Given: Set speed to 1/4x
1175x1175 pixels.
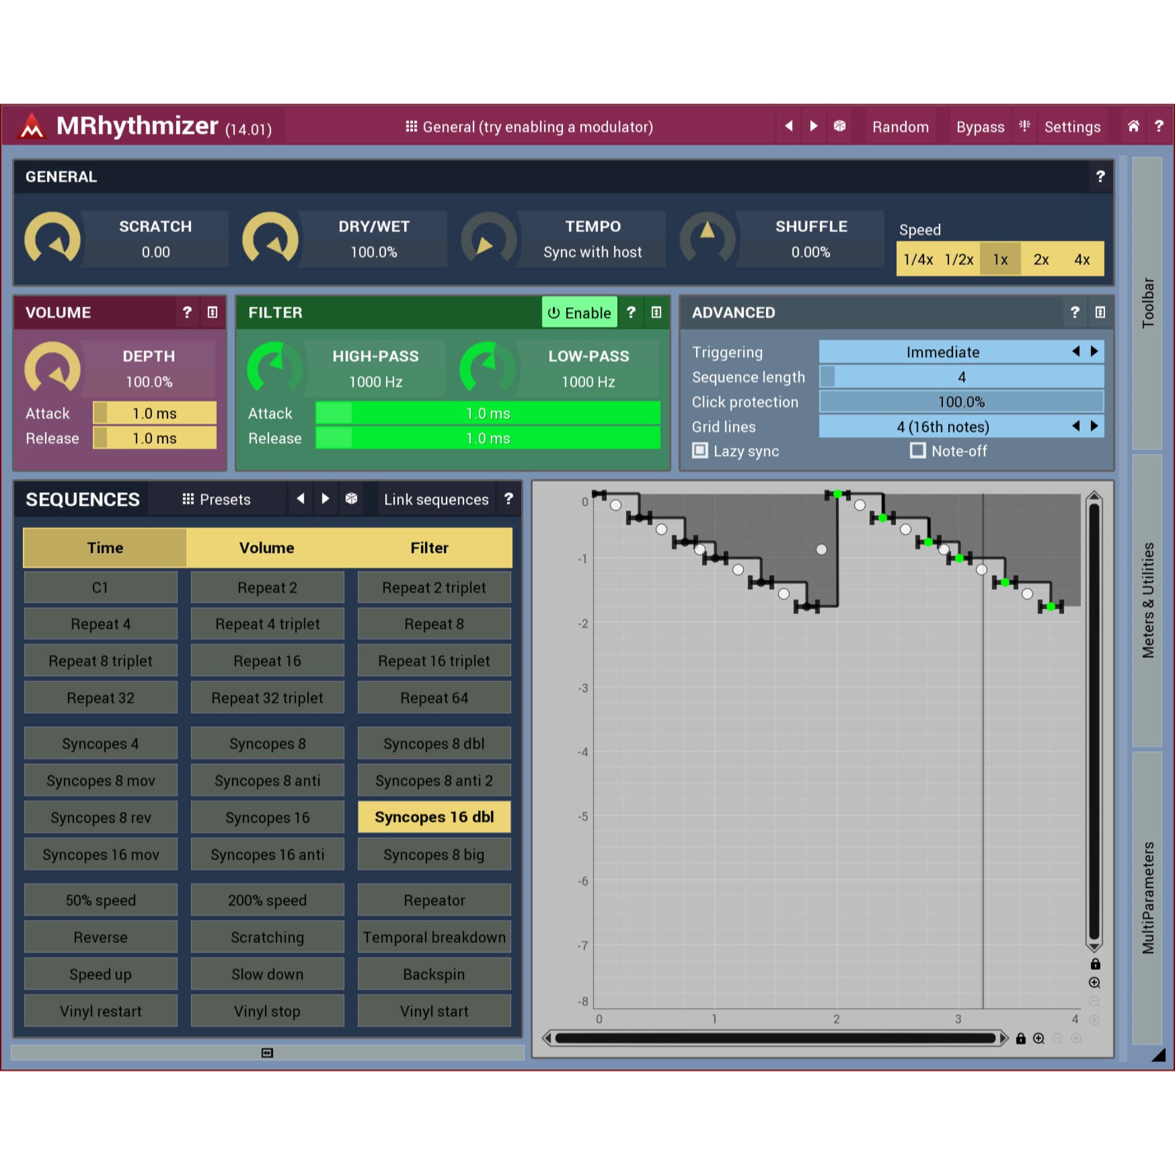Looking at the screenshot, I should click(918, 260).
